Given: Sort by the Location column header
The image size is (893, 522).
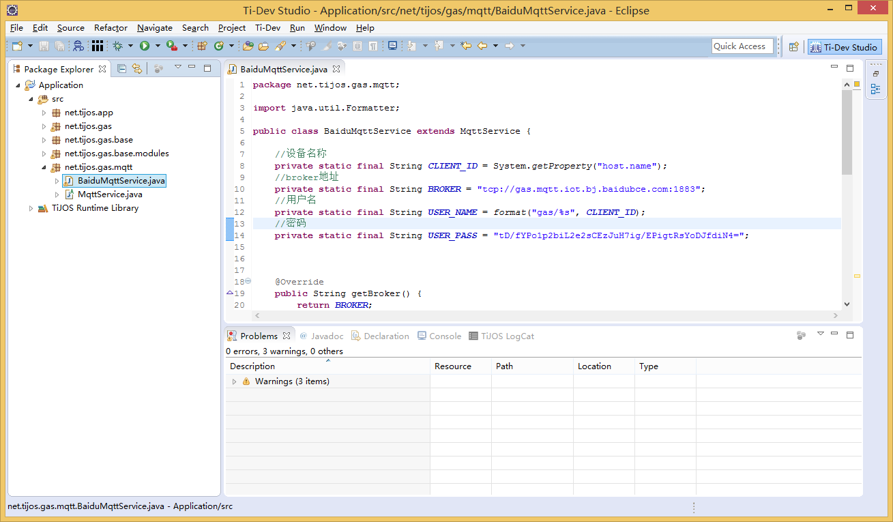Looking at the screenshot, I should coord(604,366).
